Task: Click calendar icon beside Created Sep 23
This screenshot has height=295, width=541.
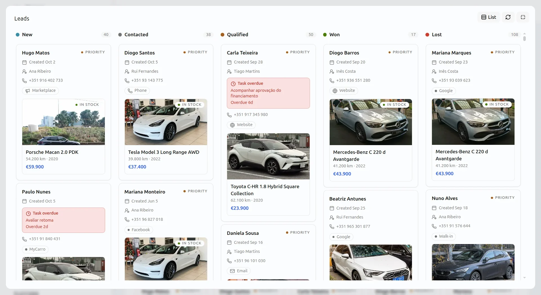Action: 434,62
